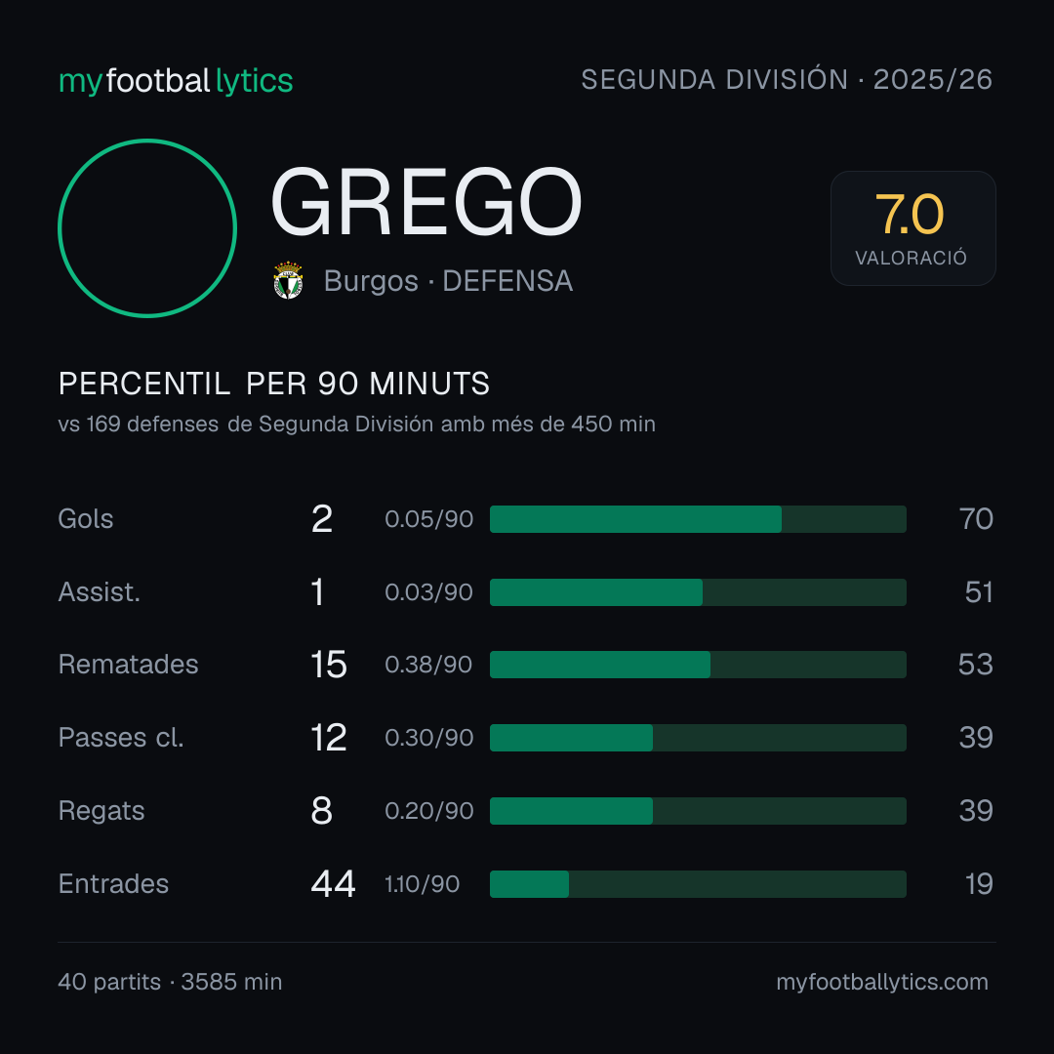1054x1054 pixels.
Task: Click the Entrades percentile bar
Action: [698, 884]
